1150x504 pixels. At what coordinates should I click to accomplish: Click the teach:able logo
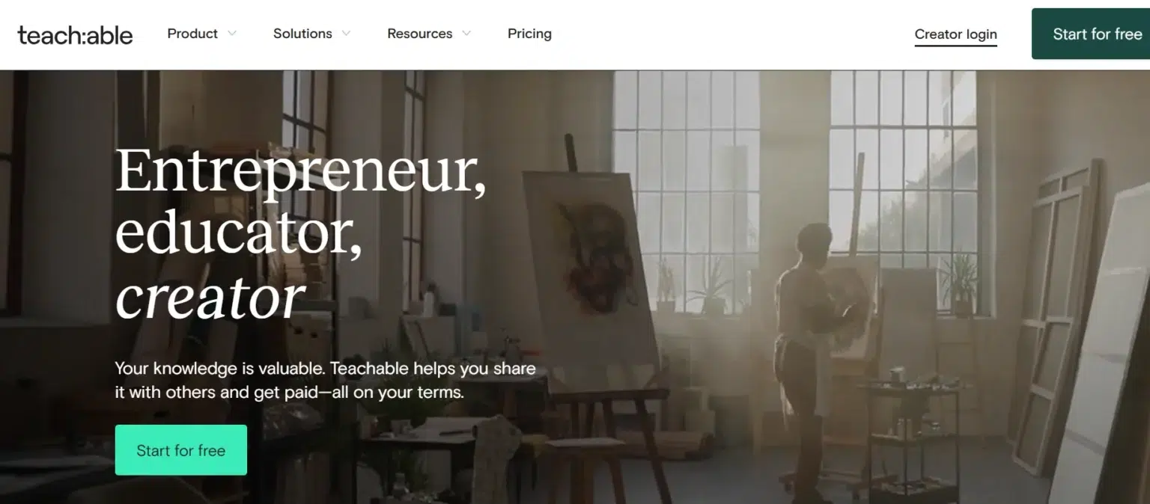75,34
